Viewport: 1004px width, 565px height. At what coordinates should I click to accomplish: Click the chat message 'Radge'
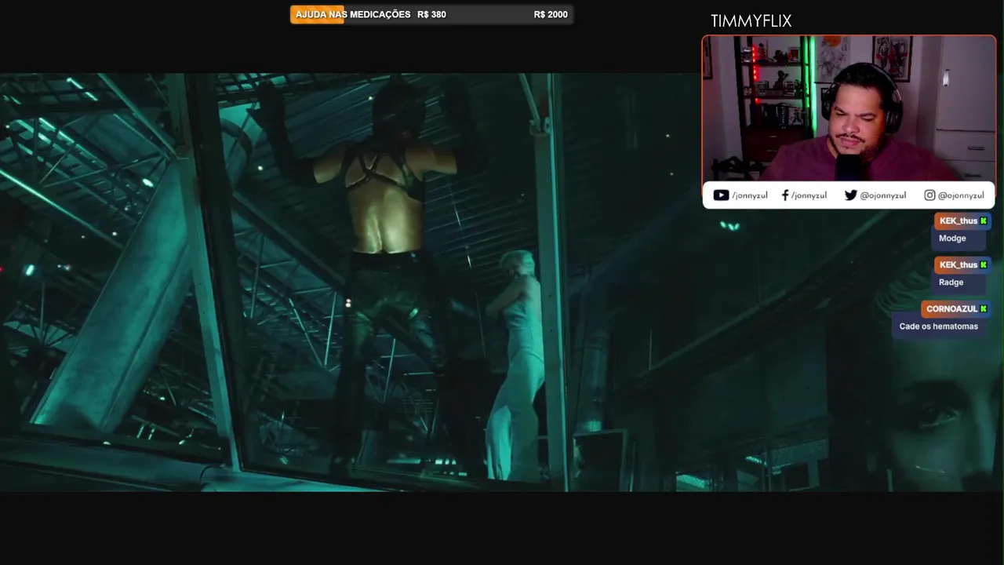(951, 282)
